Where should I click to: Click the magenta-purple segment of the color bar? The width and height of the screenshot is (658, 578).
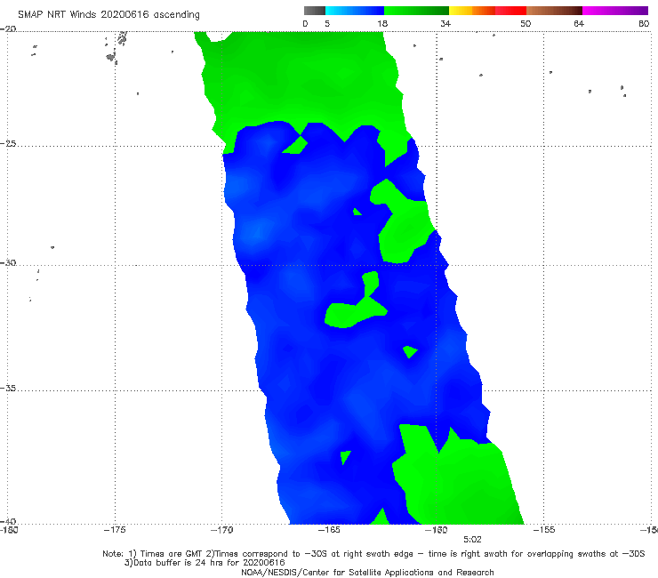[615, 11]
